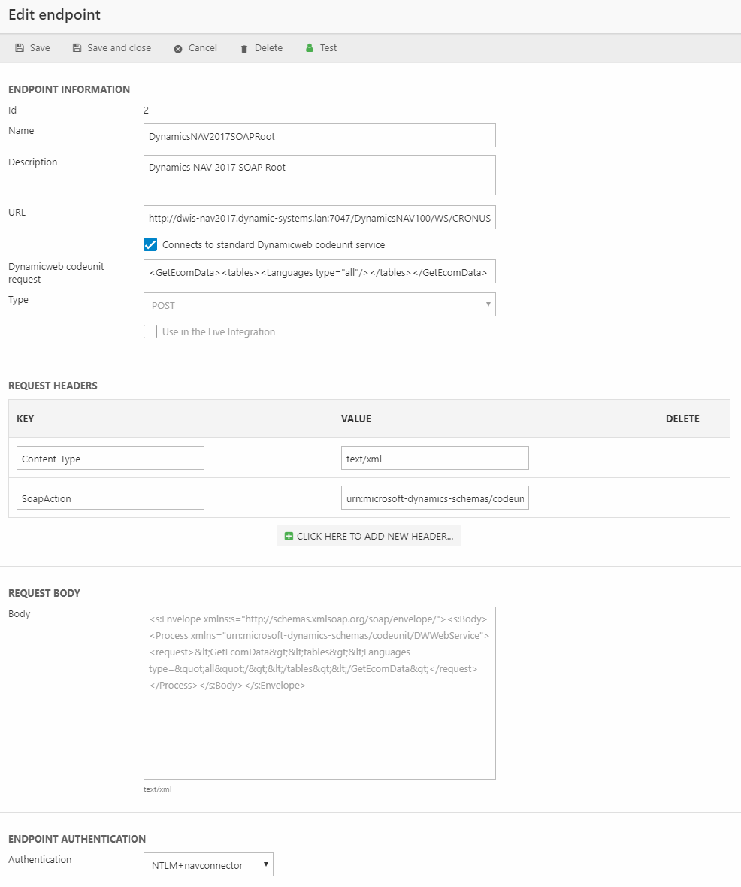Click the Save and close disk icon
Image resolution: width=741 pixels, height=887 pixels.
coord(77,48)
